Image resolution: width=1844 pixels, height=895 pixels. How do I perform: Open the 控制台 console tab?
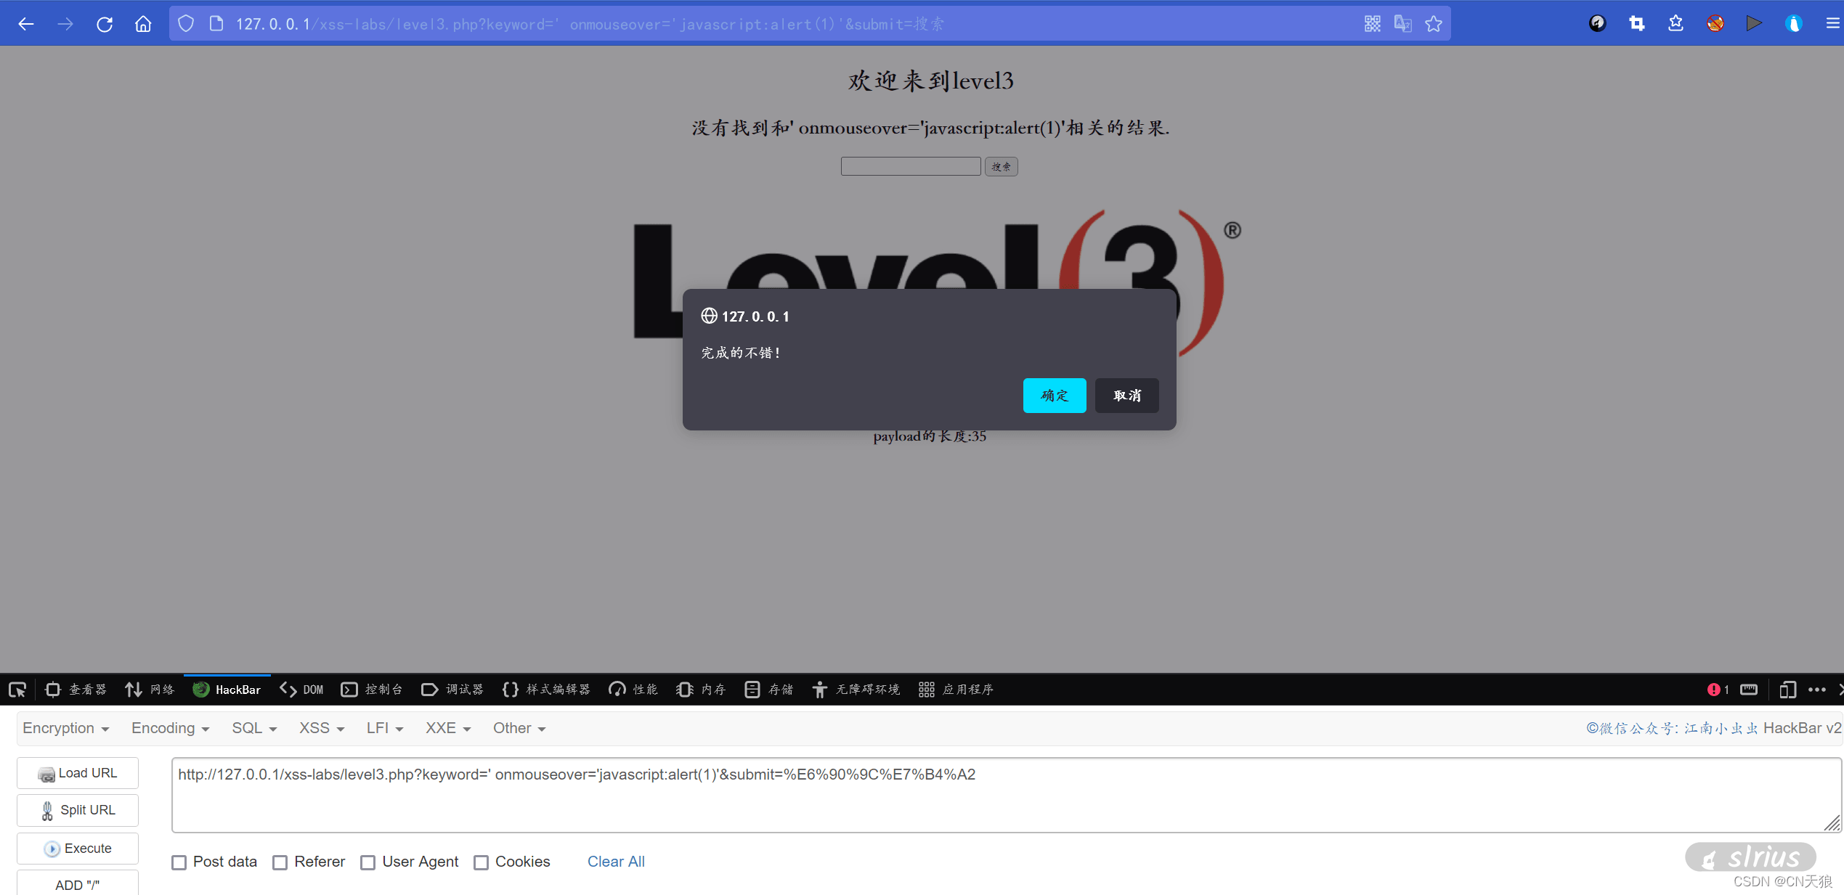coord(372,690)
